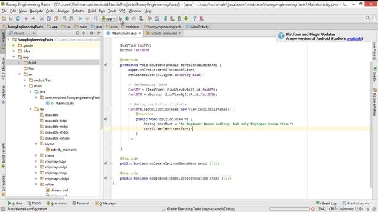
Task: Open the File menu
Action: tap(4, 11)
